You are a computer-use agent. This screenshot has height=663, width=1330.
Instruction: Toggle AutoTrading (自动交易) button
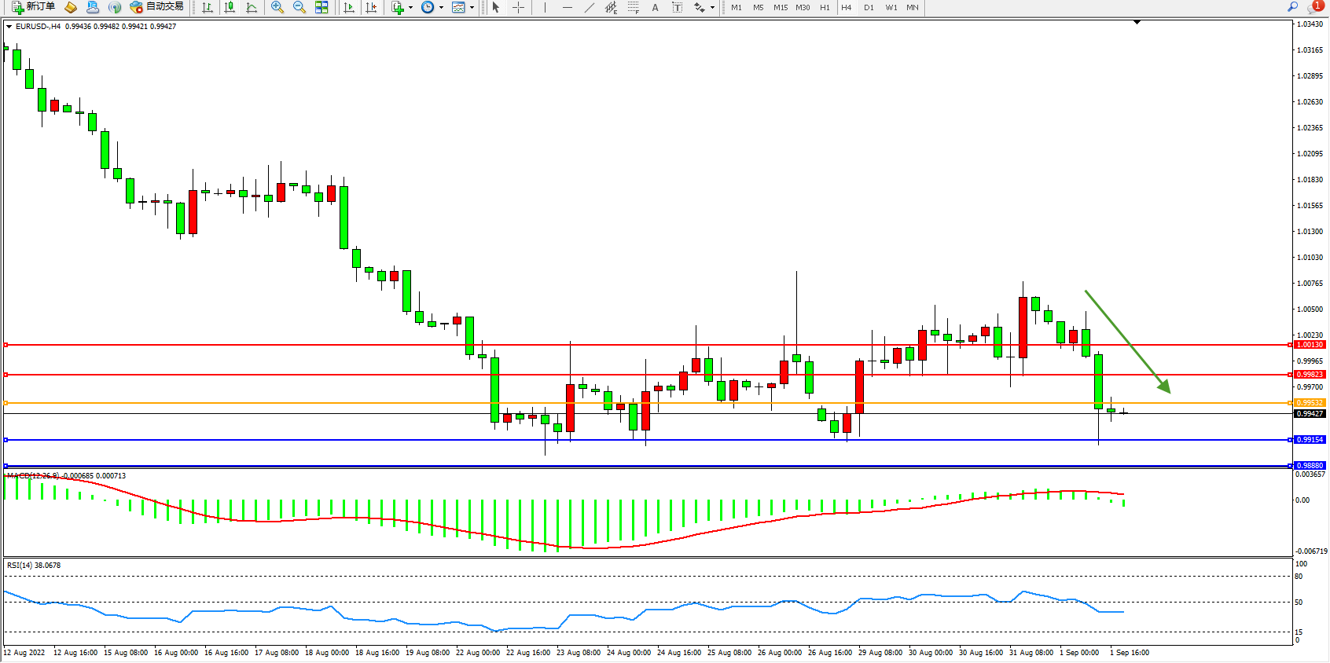(157, 7)
